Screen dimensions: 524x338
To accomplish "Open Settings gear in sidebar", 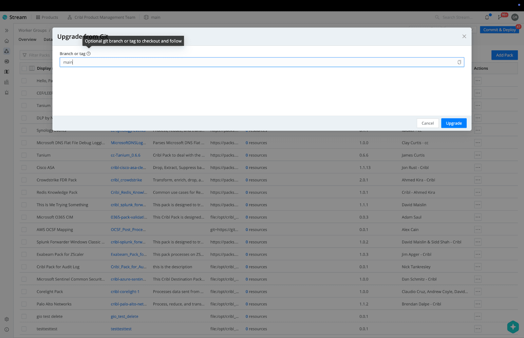I will [x=7, y=319].
